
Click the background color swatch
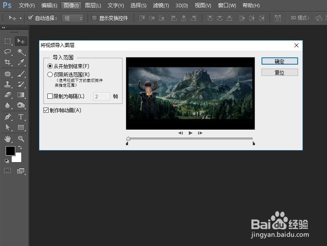pyautogui.click(x=18, y=158)
